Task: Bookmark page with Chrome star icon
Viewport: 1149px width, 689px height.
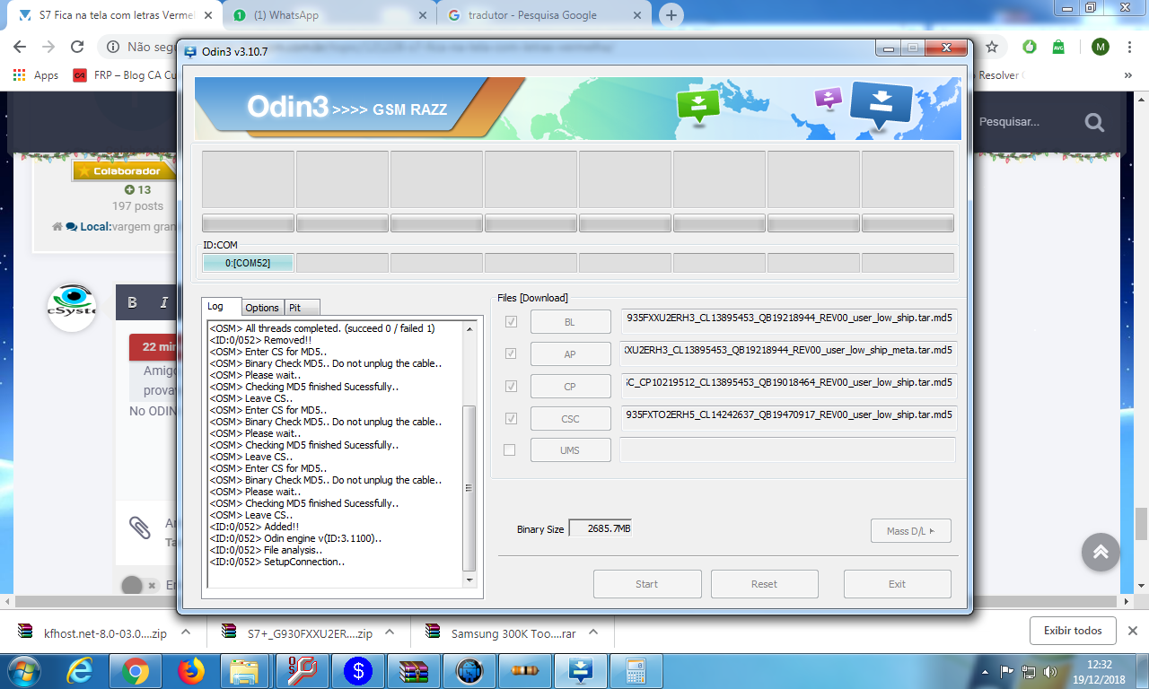Action: click(x=992, y=47)
